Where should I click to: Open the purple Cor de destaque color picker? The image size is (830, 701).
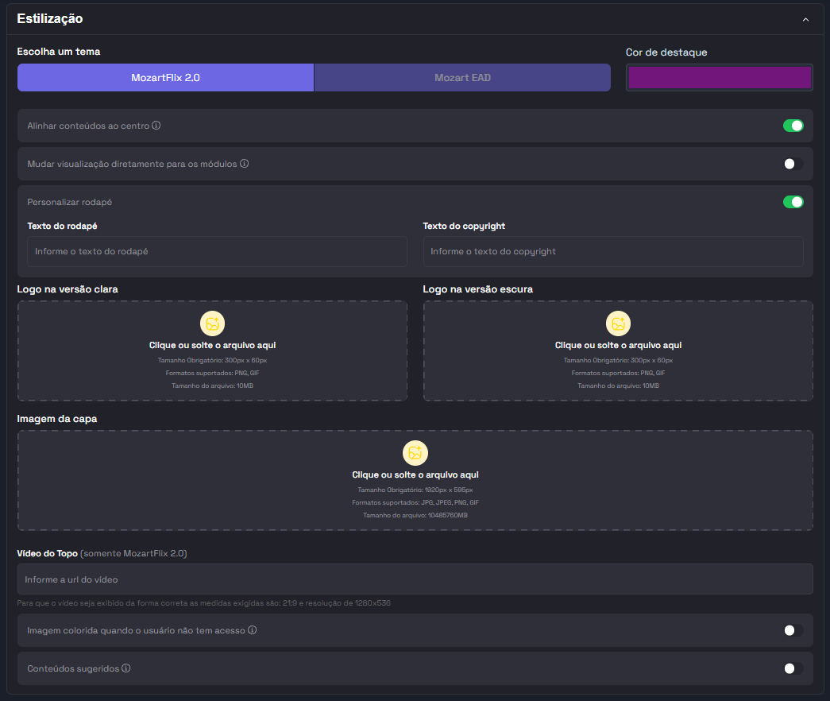click(719, 78)
